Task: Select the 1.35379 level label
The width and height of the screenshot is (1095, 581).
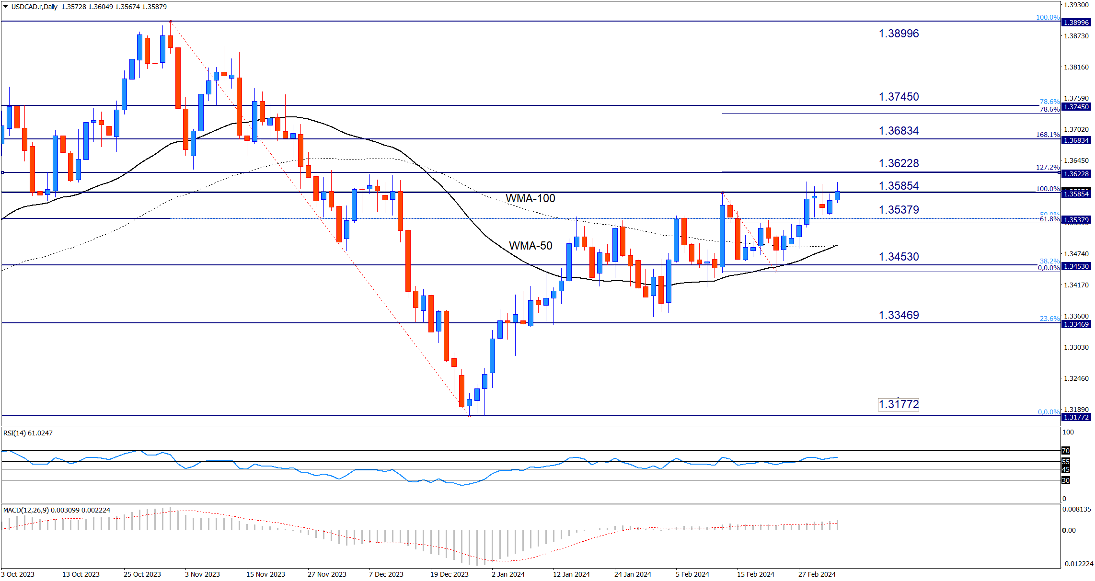Action: [x=899, y=210]
